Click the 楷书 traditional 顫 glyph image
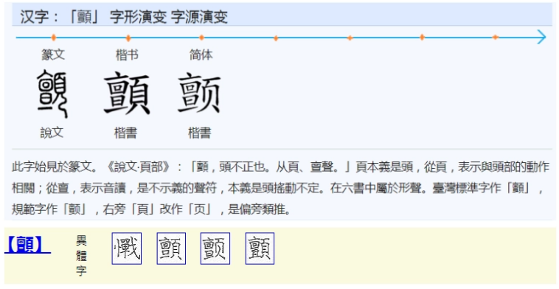Viewport: 559px width, 289px height. point(127,94)
